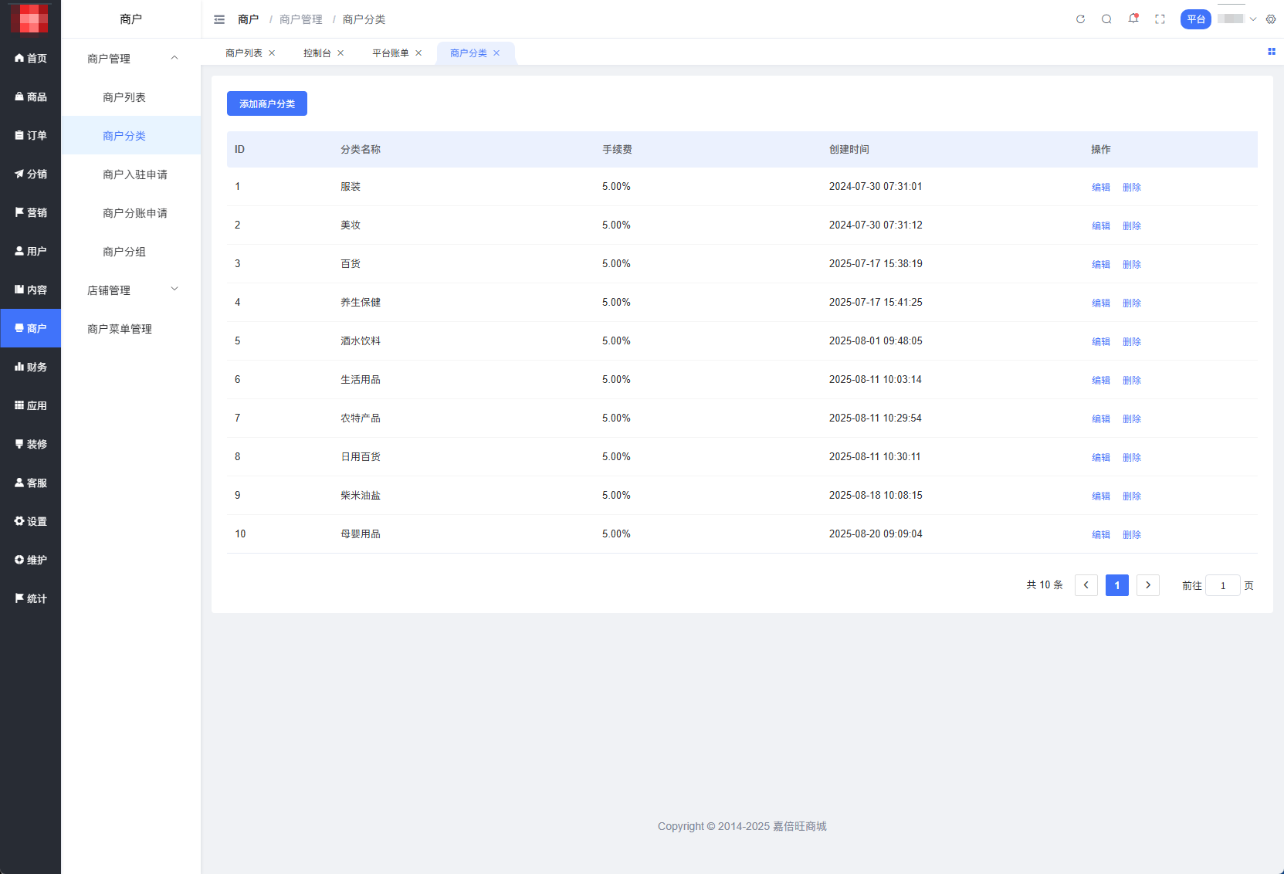The image size is (1284, 874).
Task: Go to 财务 in left sidebar
Action: pyautogui.click(x=31, y=367)
